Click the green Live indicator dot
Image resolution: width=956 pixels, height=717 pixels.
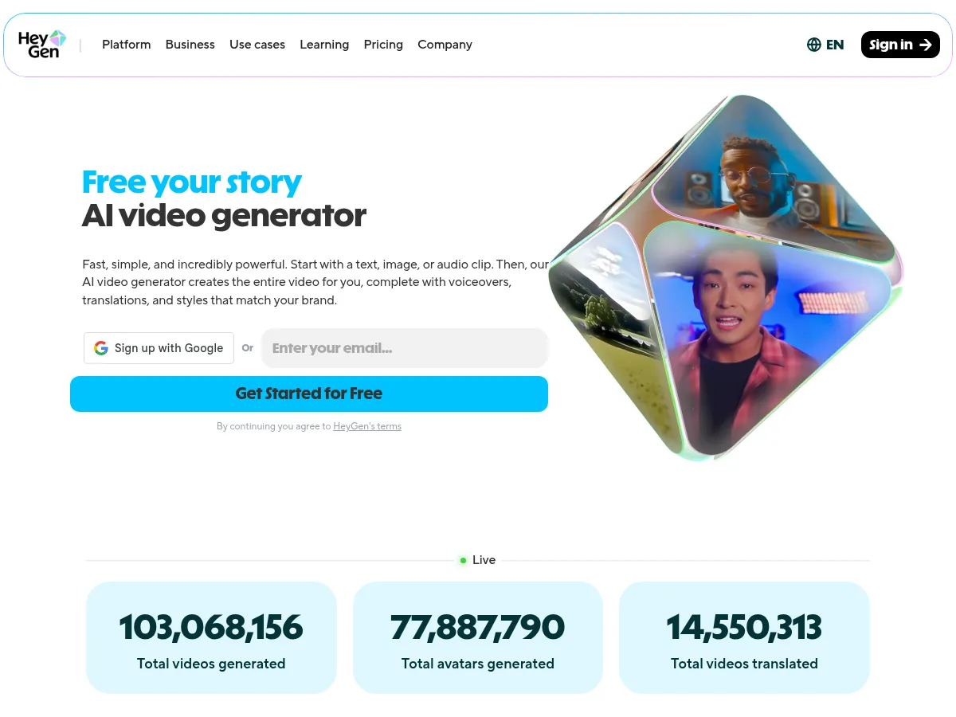tap(463, 561)
